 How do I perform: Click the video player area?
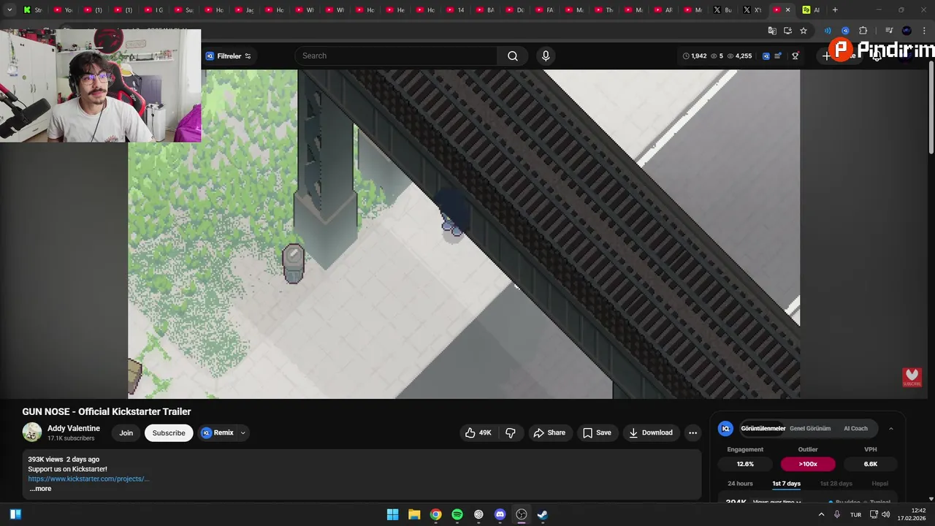click(464, 234)
